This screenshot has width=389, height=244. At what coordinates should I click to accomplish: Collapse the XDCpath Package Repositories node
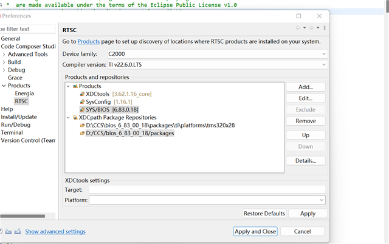tap(69, 117)
